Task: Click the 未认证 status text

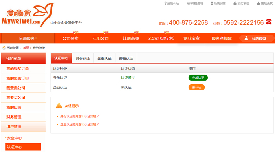Action: coord(126,87)
